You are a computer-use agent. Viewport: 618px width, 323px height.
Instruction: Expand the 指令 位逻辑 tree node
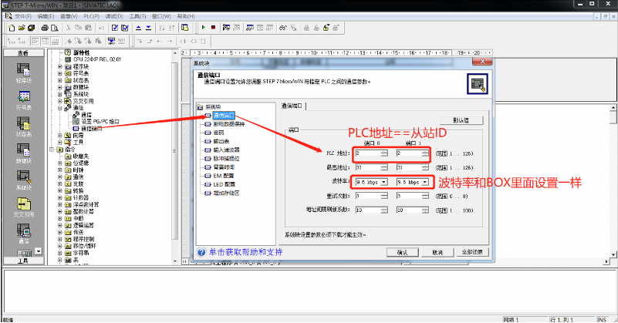point(62,163)
